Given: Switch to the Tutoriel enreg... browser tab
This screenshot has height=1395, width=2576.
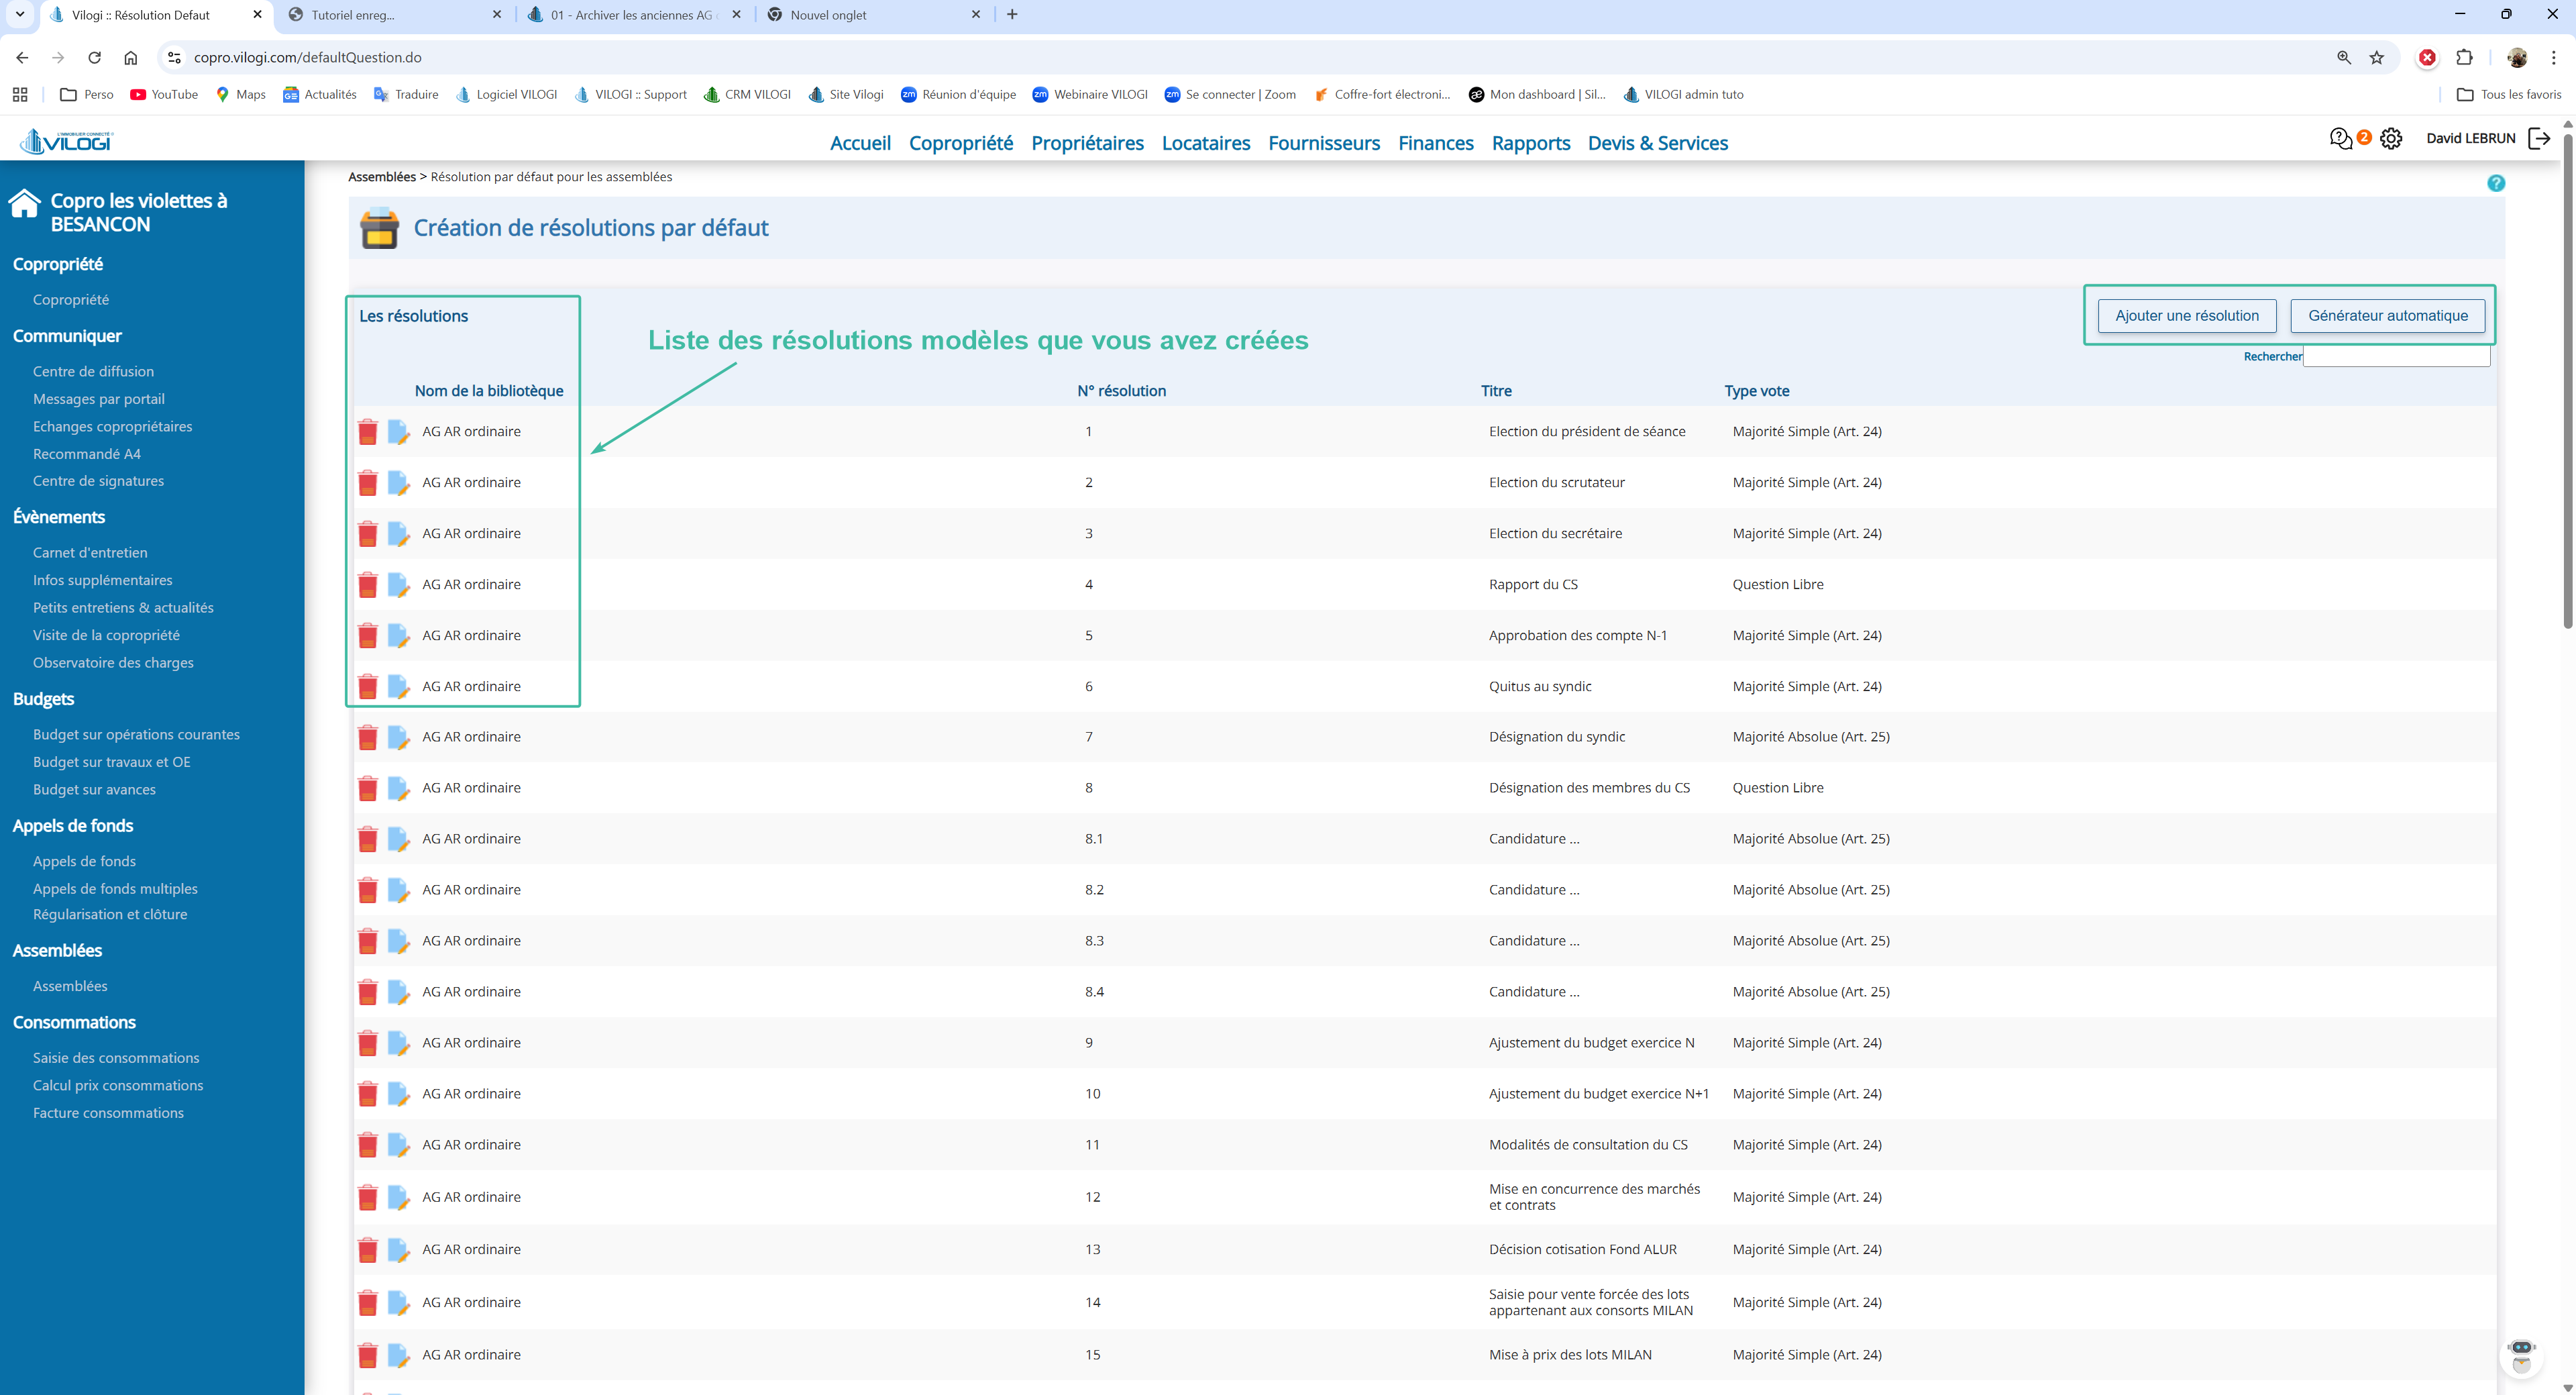Looking at the screenshot, I should point(395,15).
